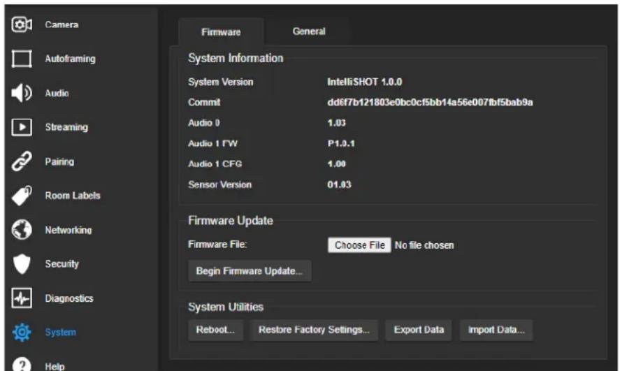The width and height of the screenshot is (620, 371).
Task: Click the Autoframing rectangle icon
Action: 22,59
